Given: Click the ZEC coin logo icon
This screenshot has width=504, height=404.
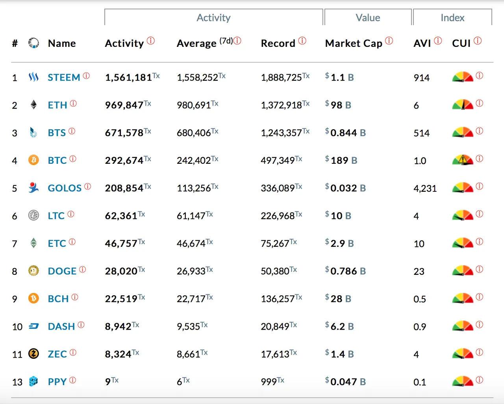Looking at the screenshot, I should click(x=33, y=354).
